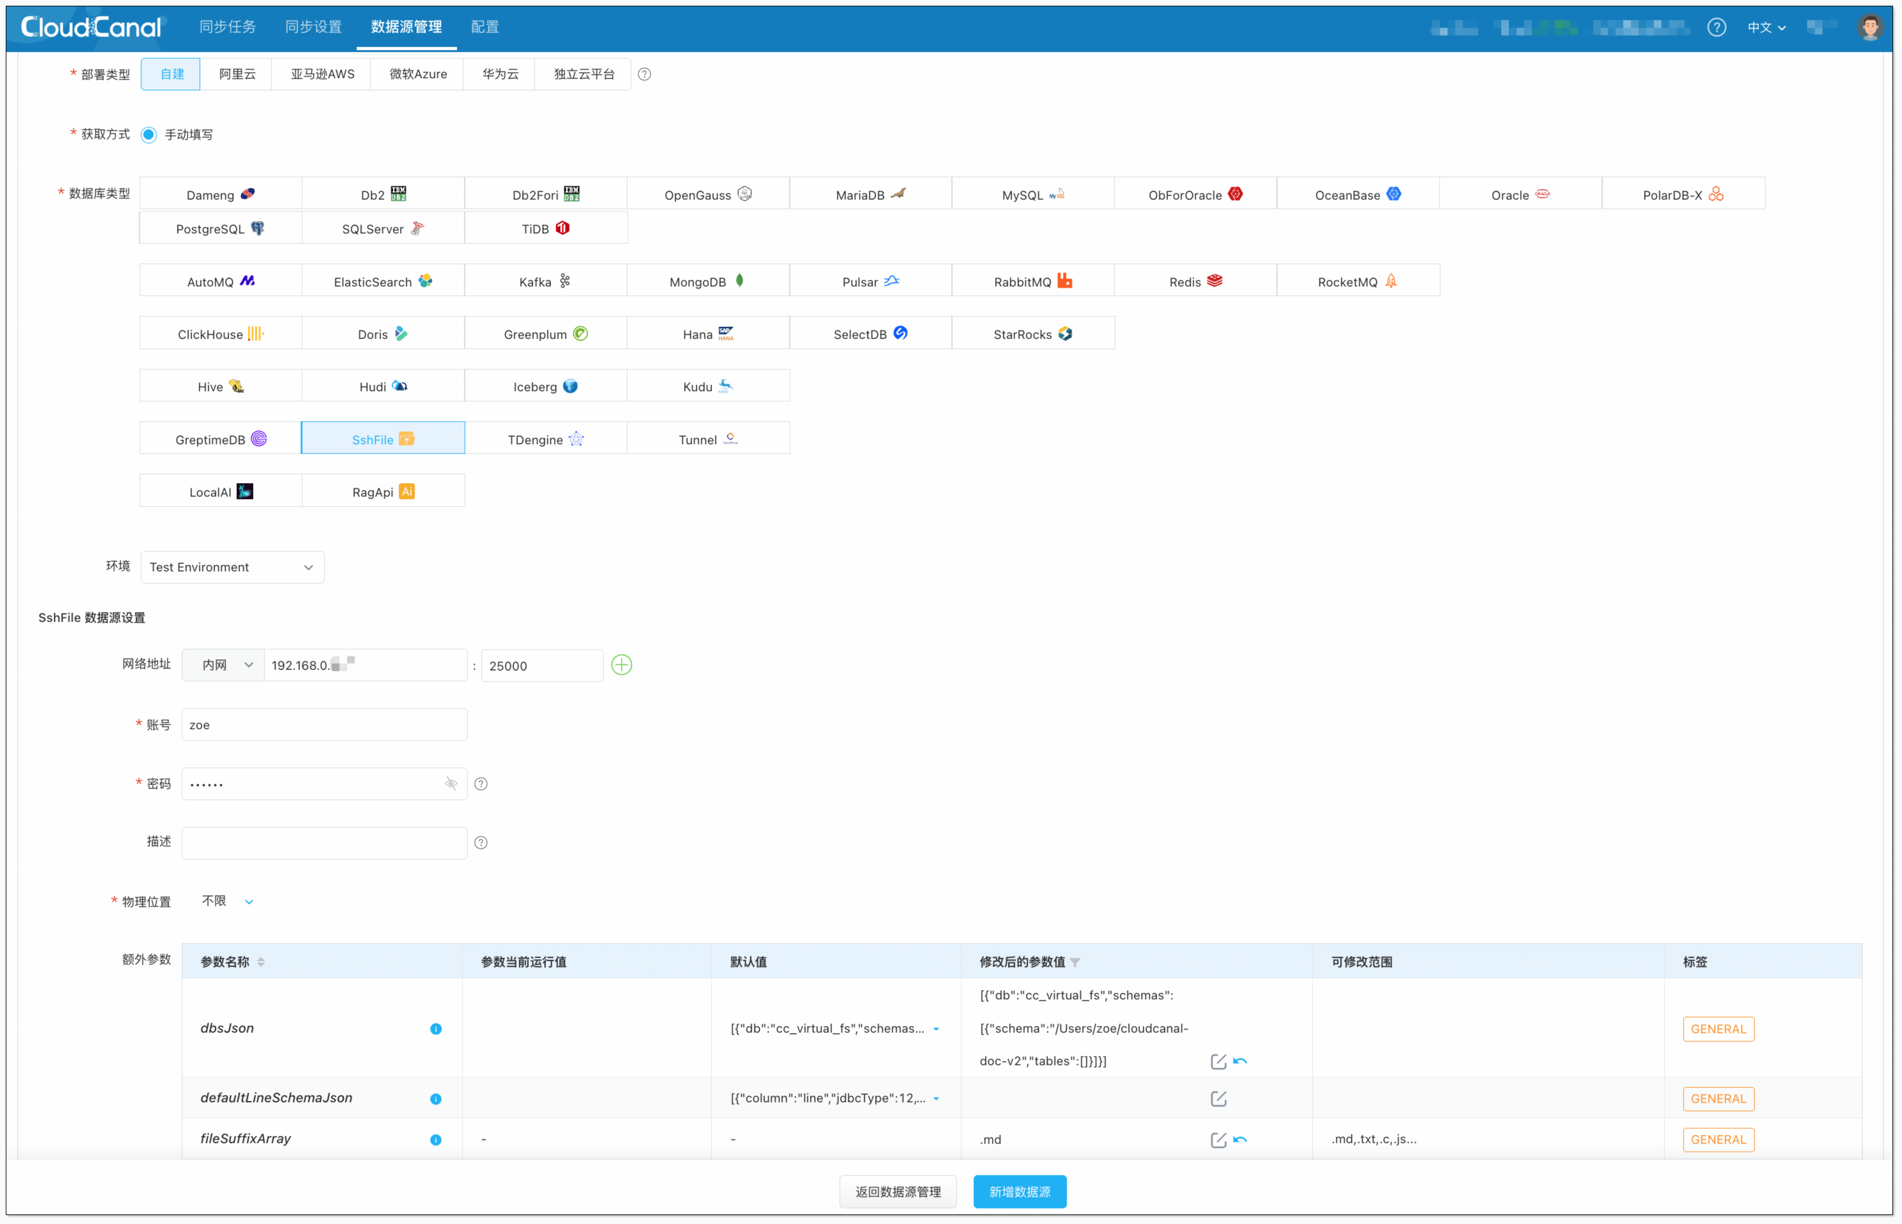Click the blue 新增数据源 button

click(x=1019, y=1192)
